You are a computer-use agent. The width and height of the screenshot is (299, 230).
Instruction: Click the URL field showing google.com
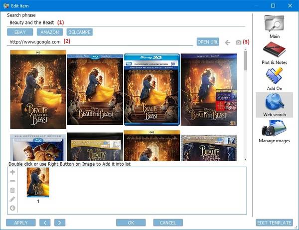100,42
